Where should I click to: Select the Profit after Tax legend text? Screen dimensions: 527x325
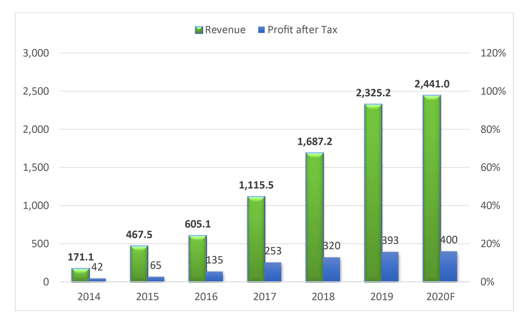(x=303, y=30)
